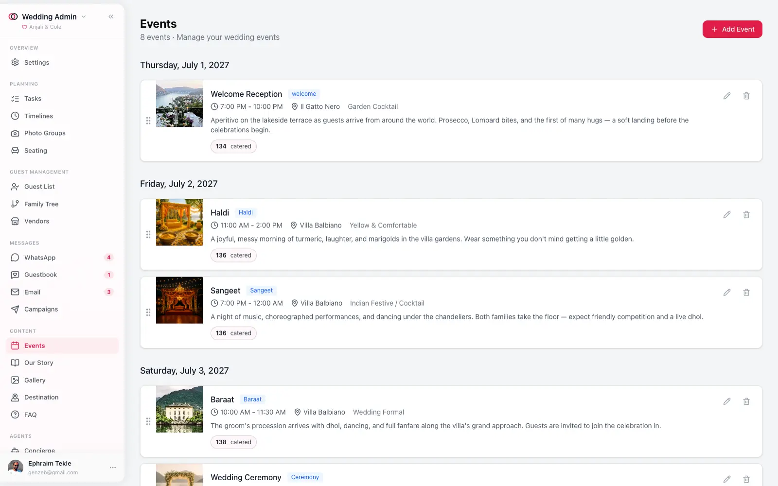Click the Wedding Admin rings logo
This screenshot has height=486, width=778.
(13, 17)
